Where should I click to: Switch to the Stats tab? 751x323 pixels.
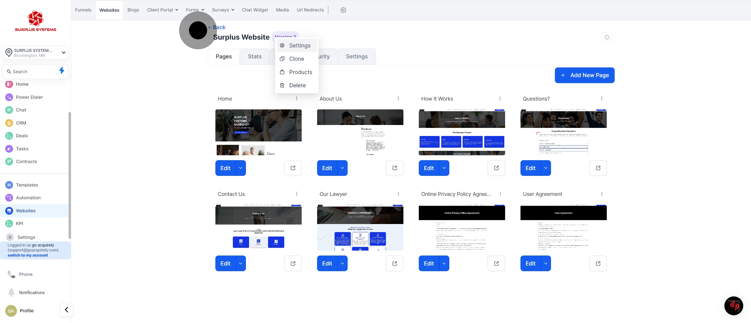tap(255, 57)
